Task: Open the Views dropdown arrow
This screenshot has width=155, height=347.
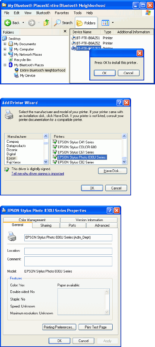Action: coord(113,23)
